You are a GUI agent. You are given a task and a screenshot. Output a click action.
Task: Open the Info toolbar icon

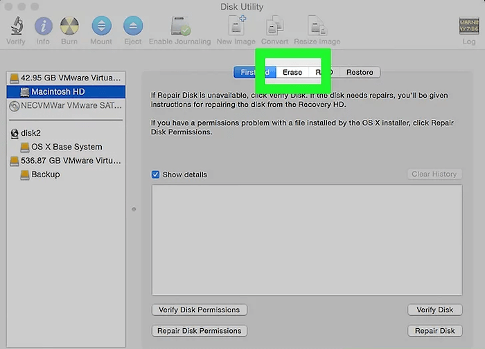tap(43, 26)
